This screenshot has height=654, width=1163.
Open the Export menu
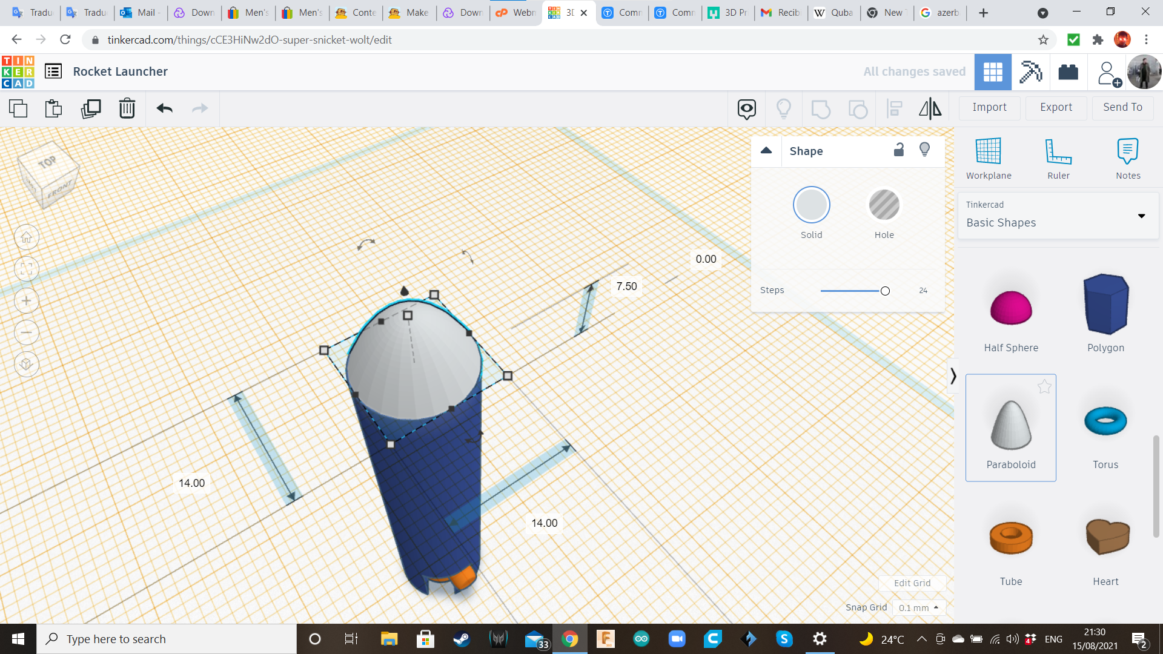(x=1055, y=107)
